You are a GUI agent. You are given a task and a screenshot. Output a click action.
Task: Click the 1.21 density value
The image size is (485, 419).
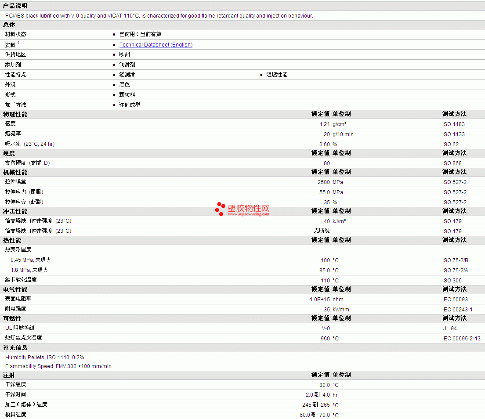pyautogui.click(x=325, y=124)
